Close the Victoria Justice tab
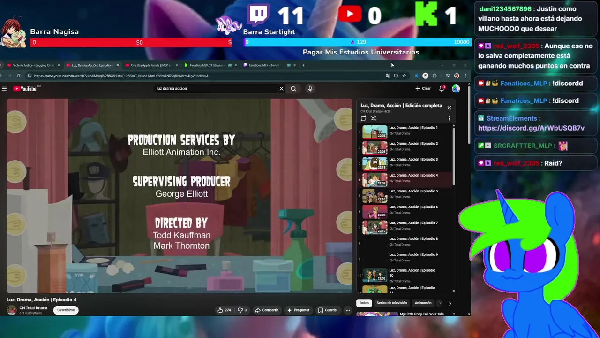Viewport: 600px width, 338px height. click(59, 65)
